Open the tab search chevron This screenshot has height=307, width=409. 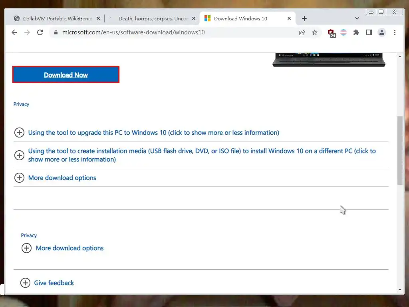(357, 18)
